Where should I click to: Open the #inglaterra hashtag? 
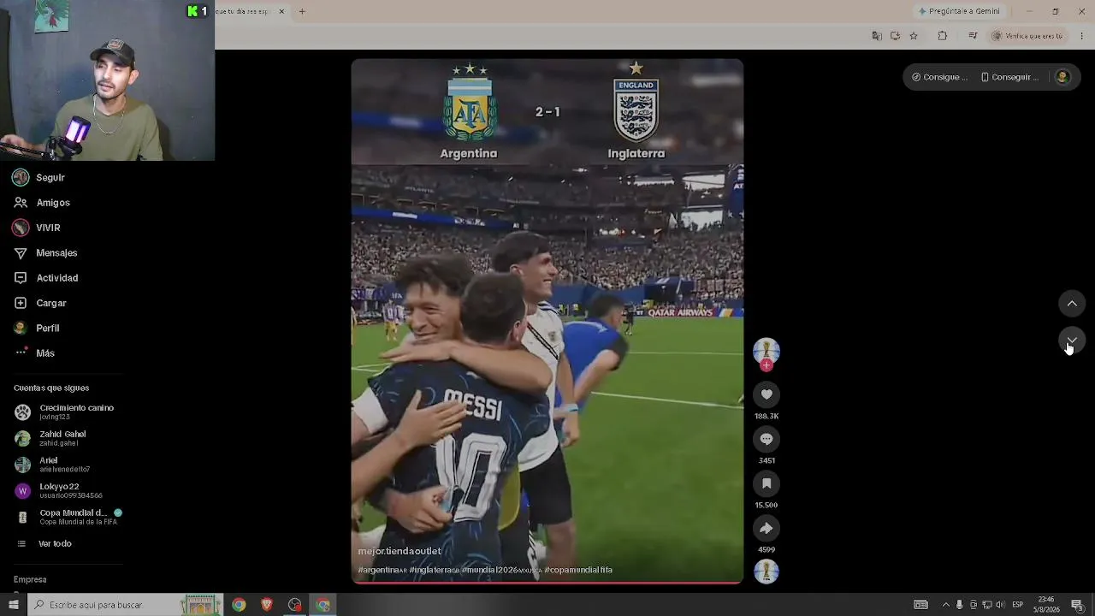[434, 570]
